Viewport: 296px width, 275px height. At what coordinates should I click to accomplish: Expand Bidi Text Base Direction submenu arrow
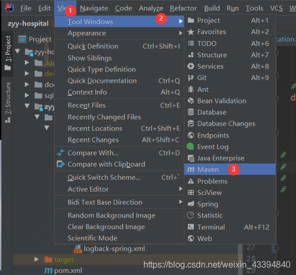181,202
